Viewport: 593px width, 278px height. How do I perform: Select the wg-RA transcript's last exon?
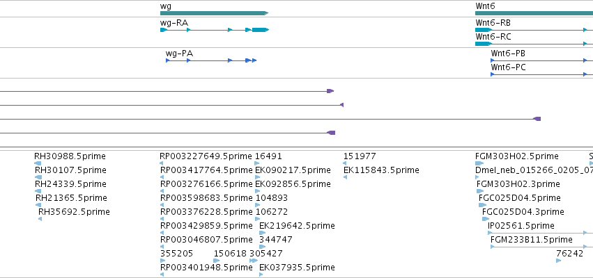260,30
